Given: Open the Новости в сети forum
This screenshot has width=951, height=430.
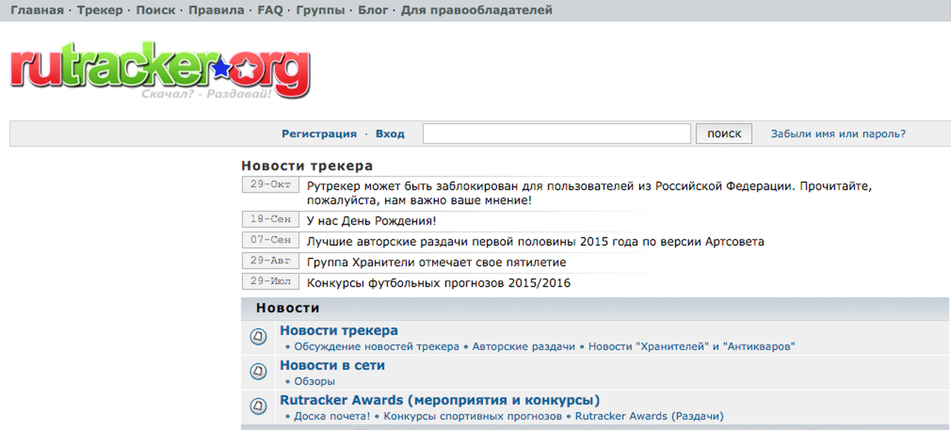Looking at the screenshot, I should pos(332,365).
